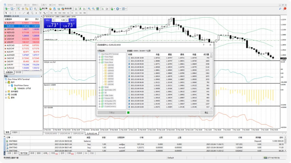Select the M30 timeframe button
The width and height of the screenshot is (291, 163).
64,13
